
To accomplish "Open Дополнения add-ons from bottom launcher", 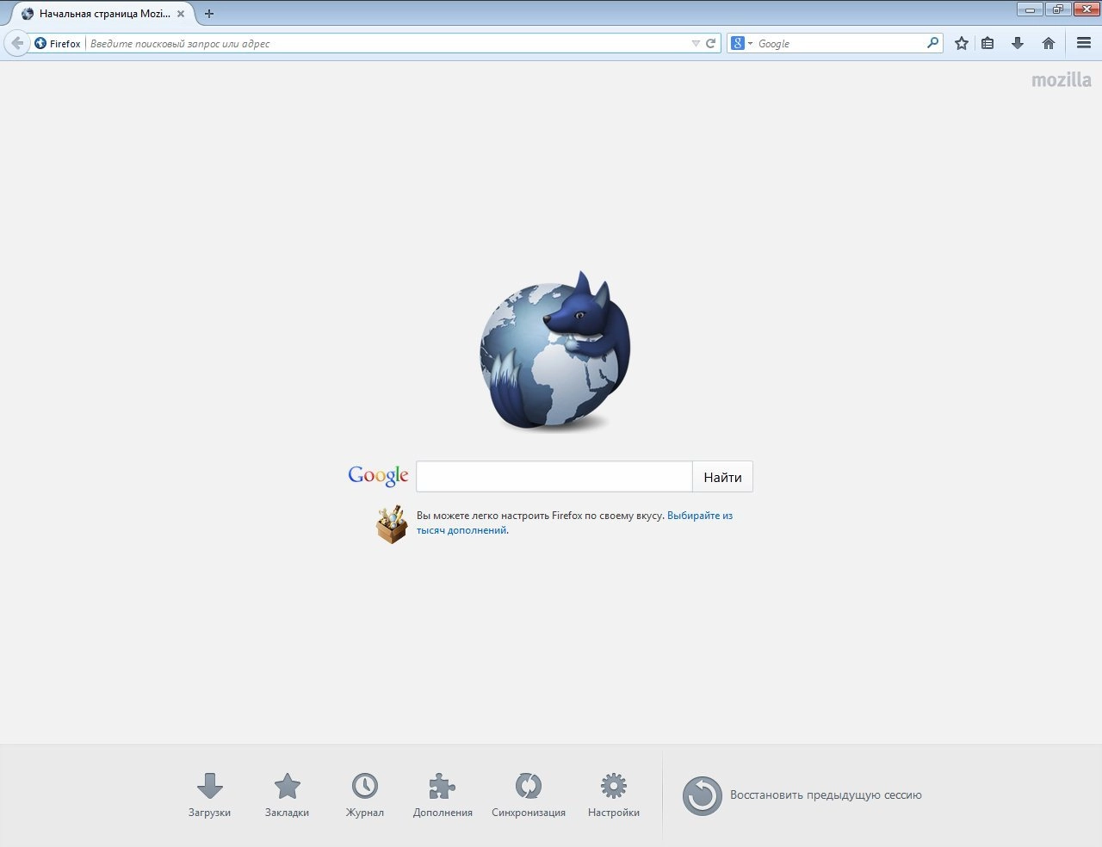I will (x=443, y=795).
